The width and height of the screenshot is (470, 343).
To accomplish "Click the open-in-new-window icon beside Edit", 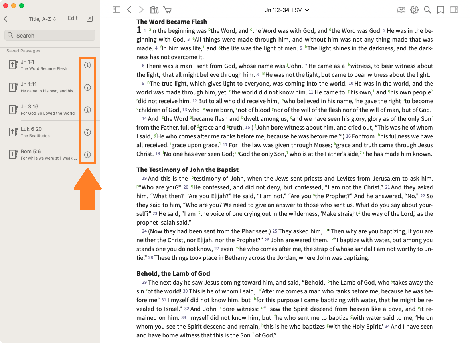I will point(89,18).
